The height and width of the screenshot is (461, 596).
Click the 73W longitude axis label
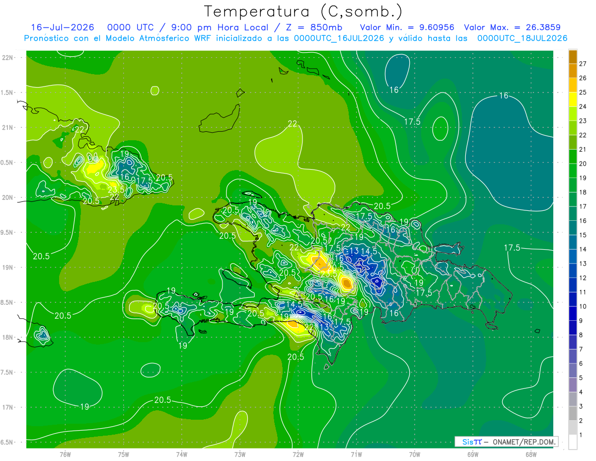coord(240,455)
